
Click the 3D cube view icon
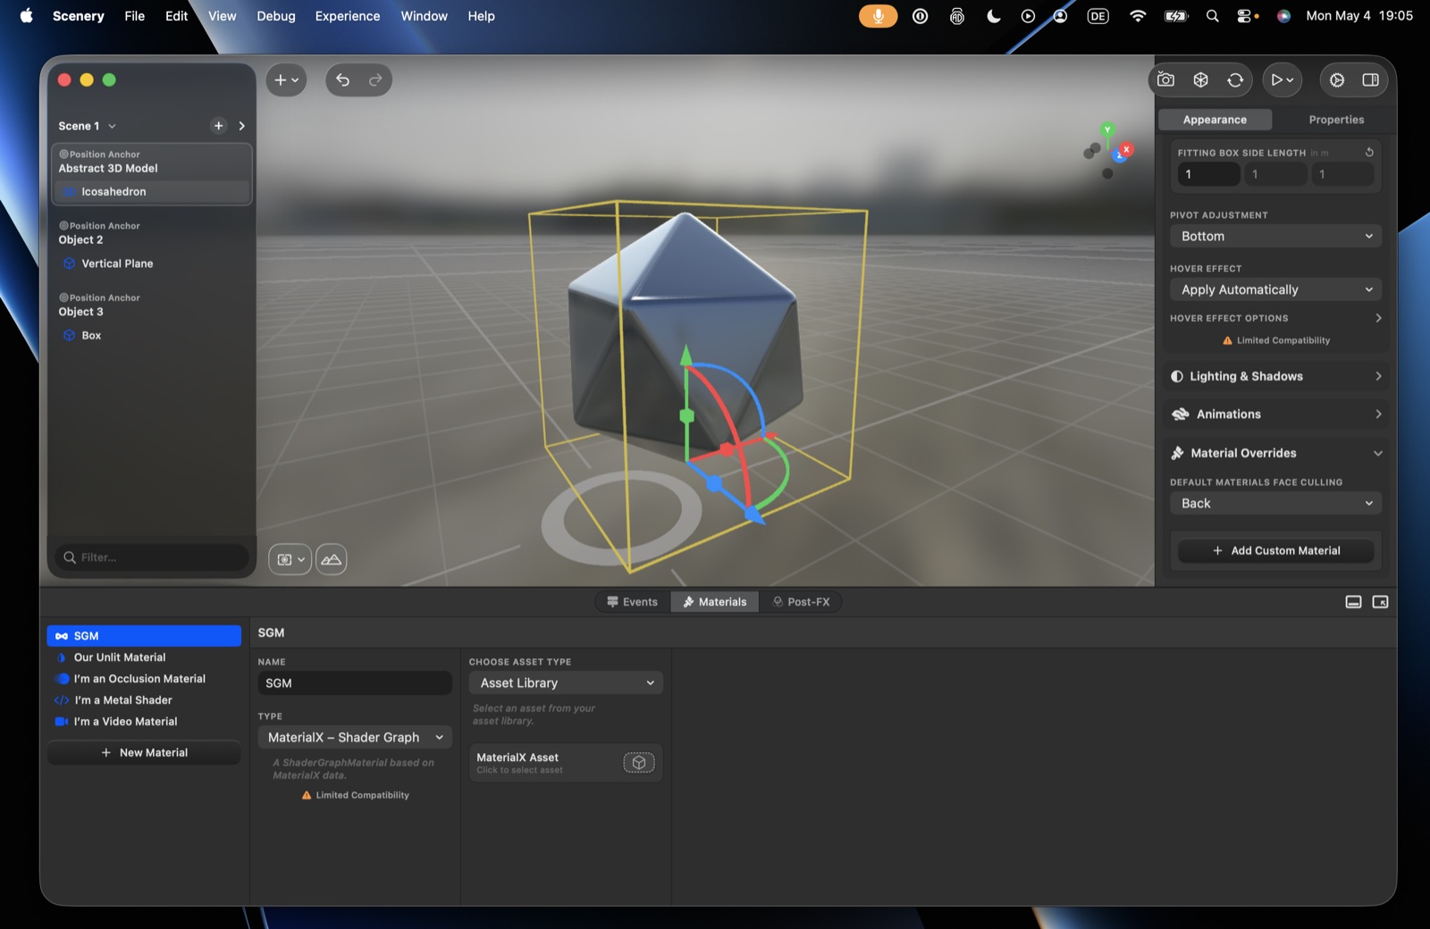coord(1200,80)
